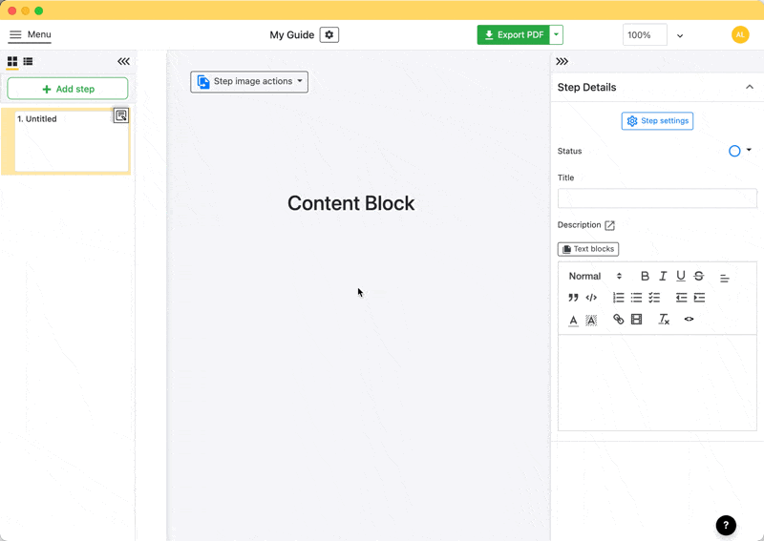This screenshot has width=764, height=541.
Task: Insert video using the film icon
Action: coord(636,320)
